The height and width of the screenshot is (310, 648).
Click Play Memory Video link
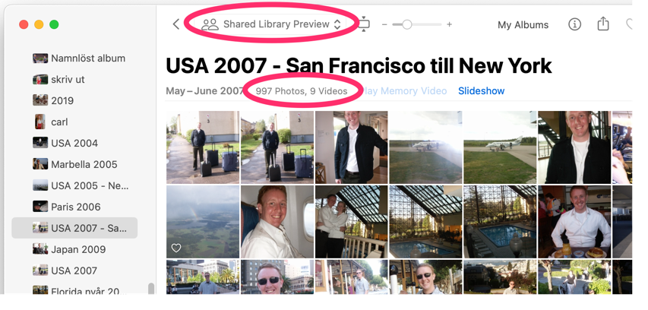[403, 91]
